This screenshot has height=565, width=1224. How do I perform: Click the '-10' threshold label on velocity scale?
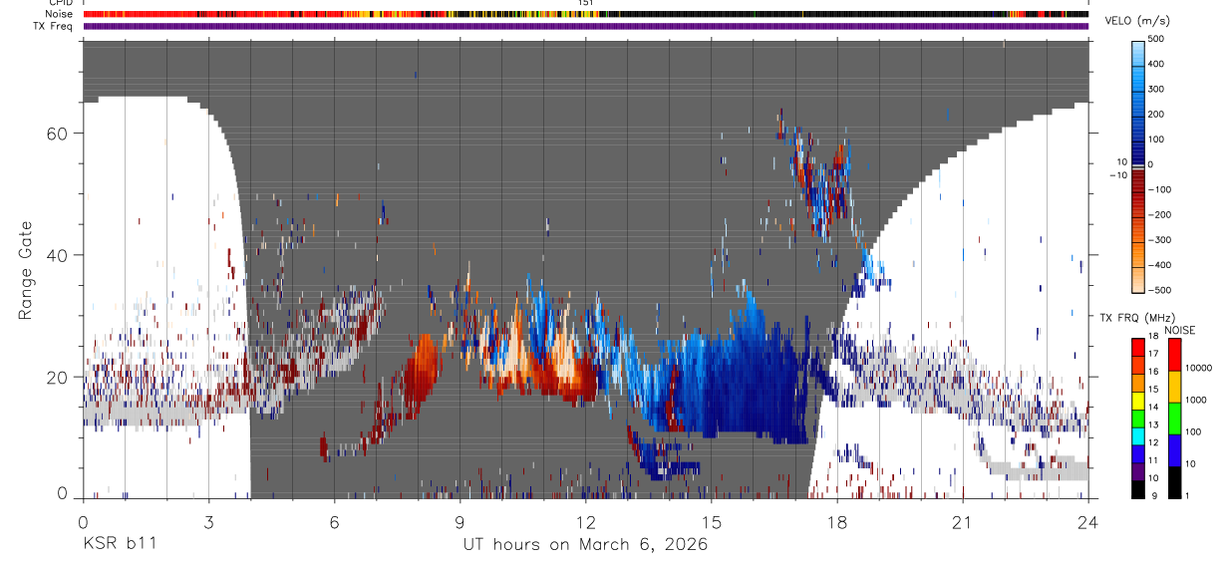1118,175
